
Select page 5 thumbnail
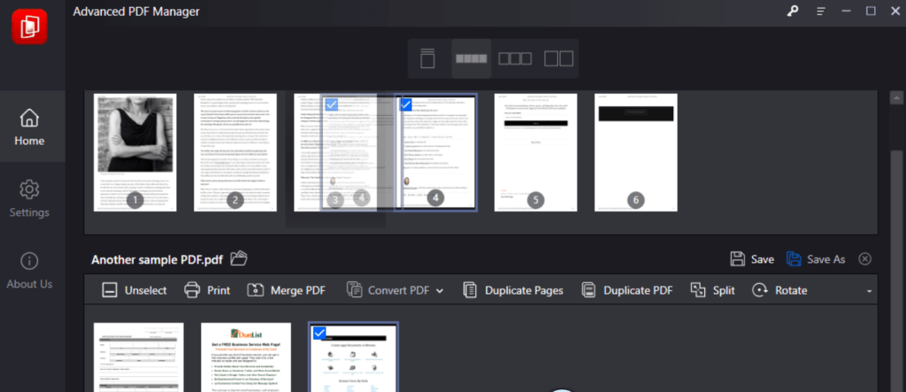pos(535,152)
